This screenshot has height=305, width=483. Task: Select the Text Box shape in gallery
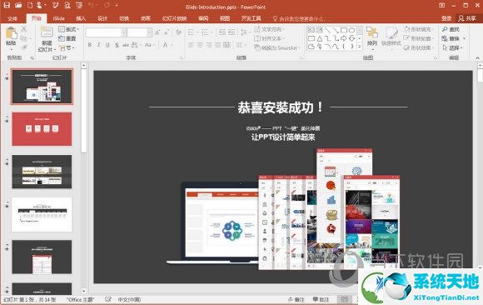[x=311, y=30]
